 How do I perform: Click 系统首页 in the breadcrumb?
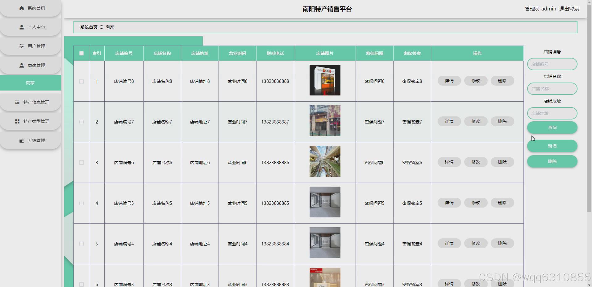tap(89, 27)
